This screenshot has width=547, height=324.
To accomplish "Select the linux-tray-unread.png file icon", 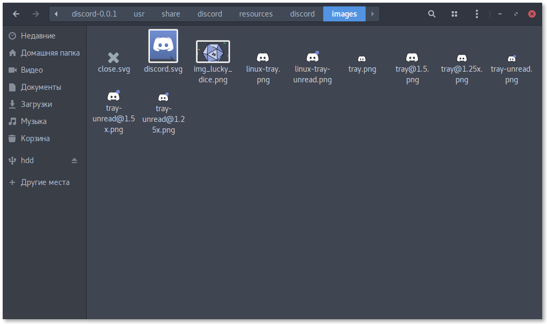I will (x=313, y=57).
